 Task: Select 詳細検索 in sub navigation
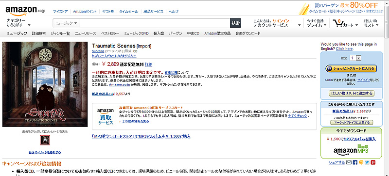(39, 33)
